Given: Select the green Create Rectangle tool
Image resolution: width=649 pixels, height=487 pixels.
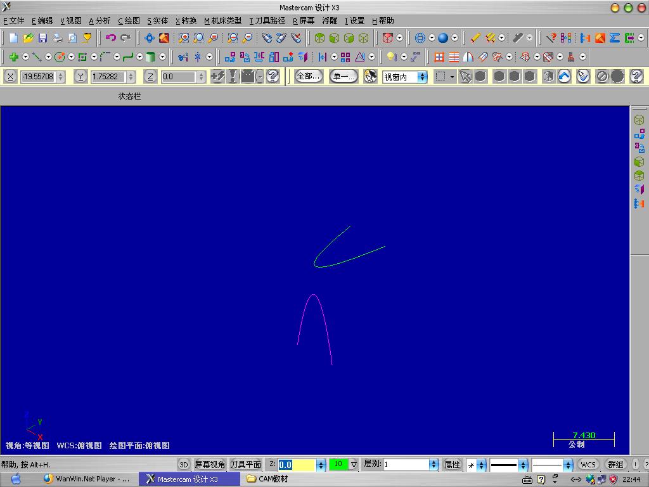Looking at the screenshot, I should click(x=82, y=56).
